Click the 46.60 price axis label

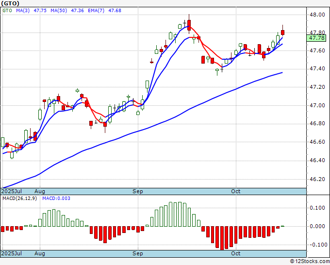tap(317, 142)
